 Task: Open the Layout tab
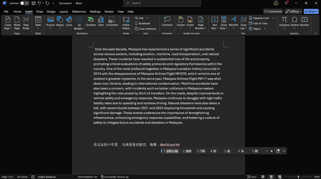64,12
